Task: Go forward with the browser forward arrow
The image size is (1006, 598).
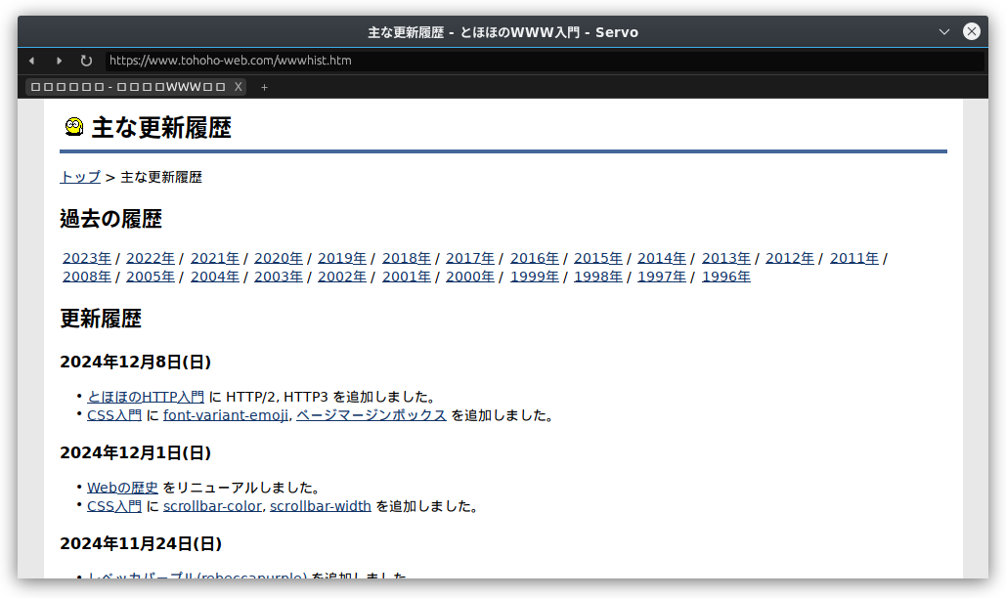Action: (x=59, y=61)
